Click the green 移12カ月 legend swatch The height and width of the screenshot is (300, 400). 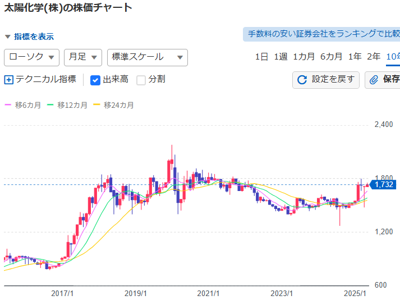(x=50, y=104)
